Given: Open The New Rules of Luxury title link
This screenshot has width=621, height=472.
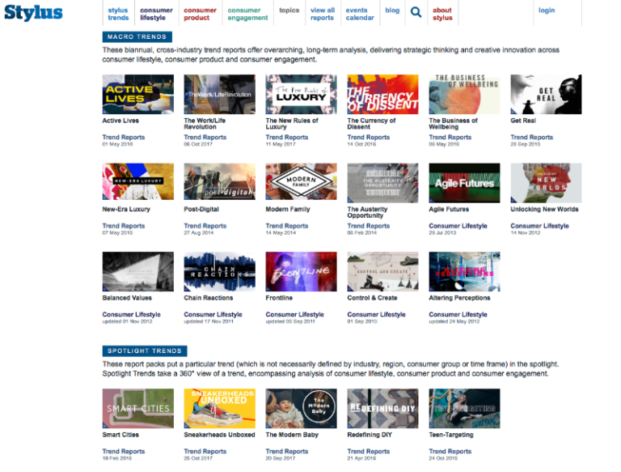Looking at the screenshot, I should [x=292, y=124].
